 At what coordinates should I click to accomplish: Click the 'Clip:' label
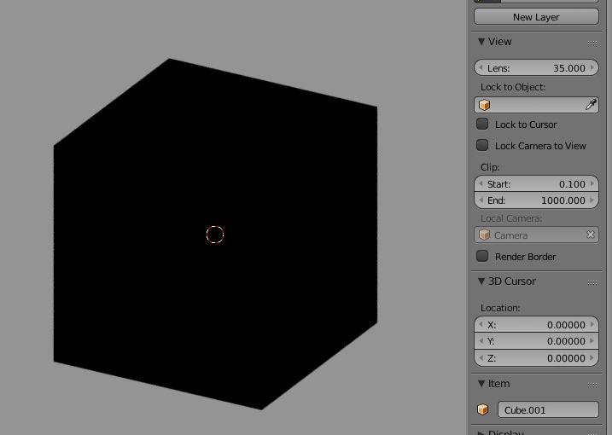[x=490, y=167]
